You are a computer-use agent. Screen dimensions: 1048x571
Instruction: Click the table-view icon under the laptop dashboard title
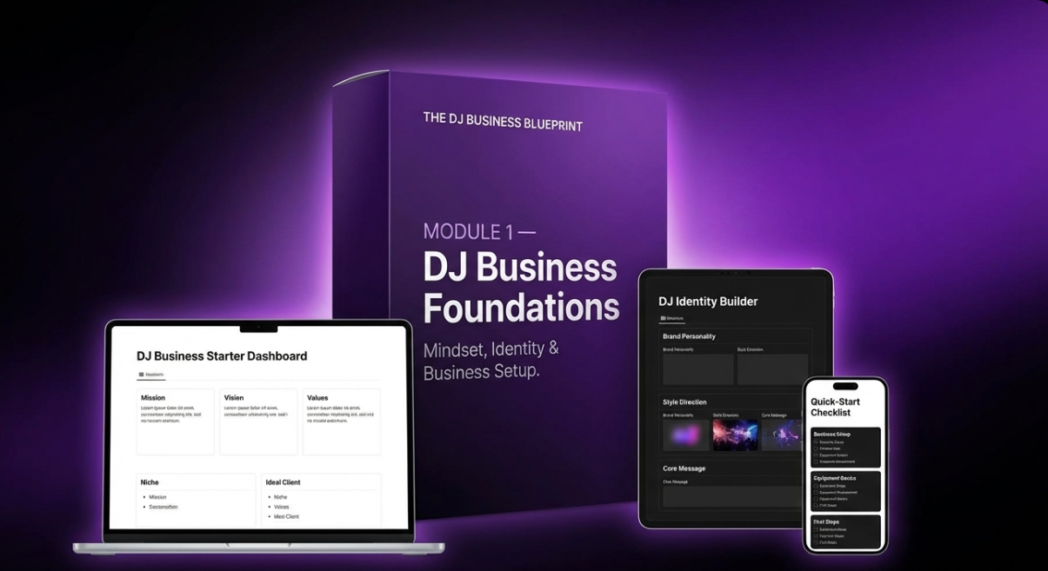tap(143, 375)
